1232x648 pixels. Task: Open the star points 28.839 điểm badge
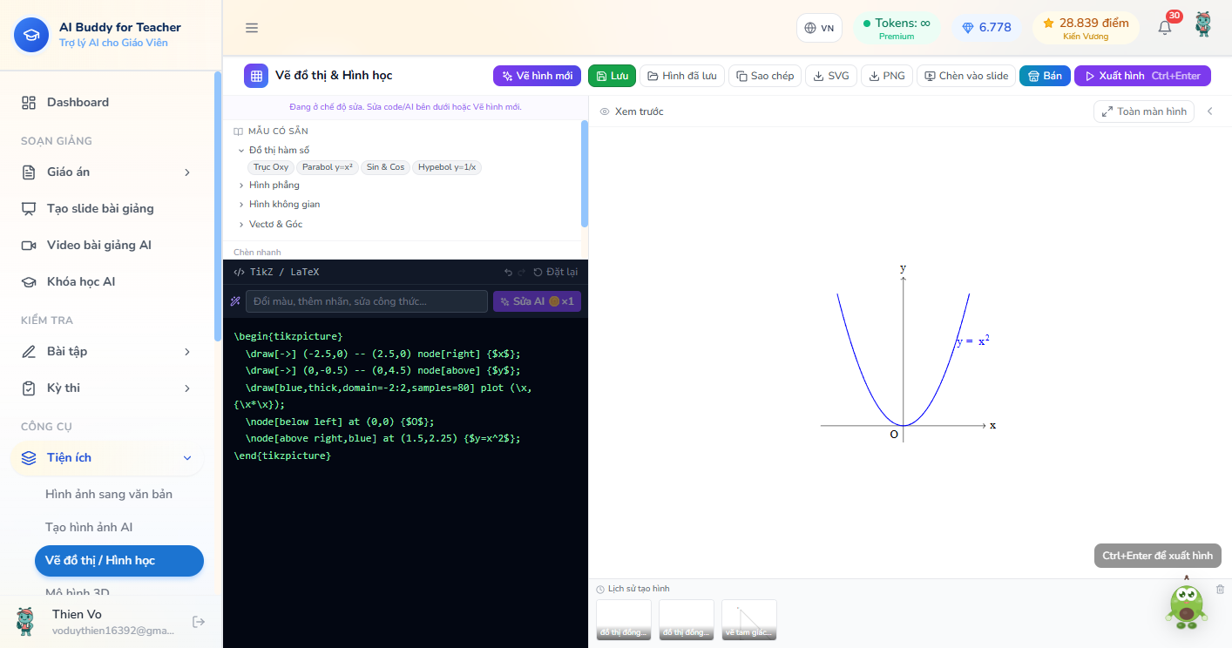[x=1086, y=29]
